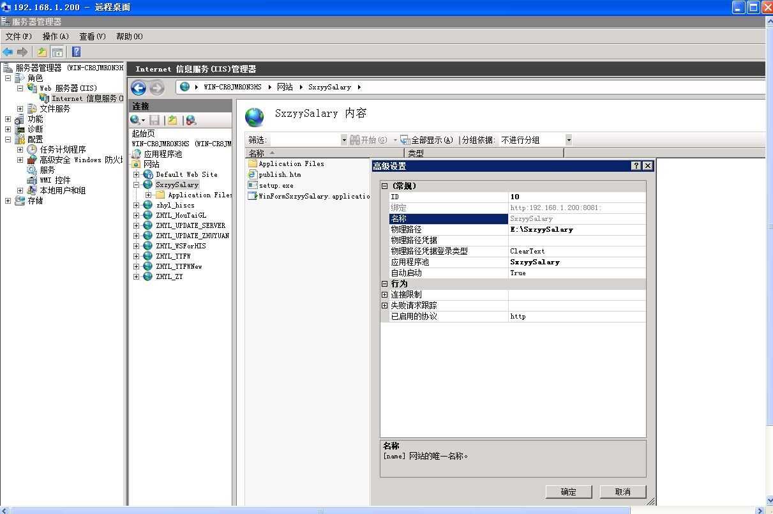Sort content list by 名称 column header

tap(324, 153)
